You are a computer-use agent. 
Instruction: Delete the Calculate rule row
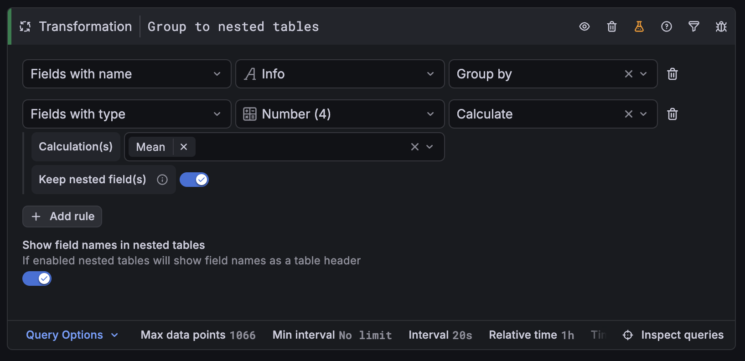pyautogui.click(x=673, y=114)
